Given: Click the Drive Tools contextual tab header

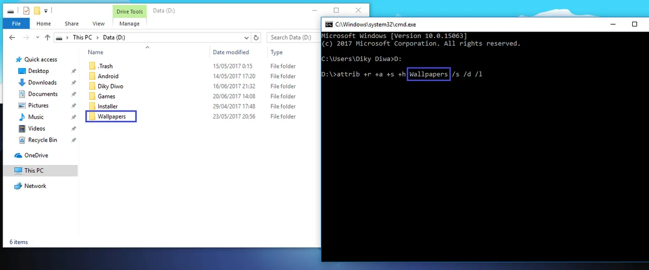Looking at the screenshot, I should (130, 12).
